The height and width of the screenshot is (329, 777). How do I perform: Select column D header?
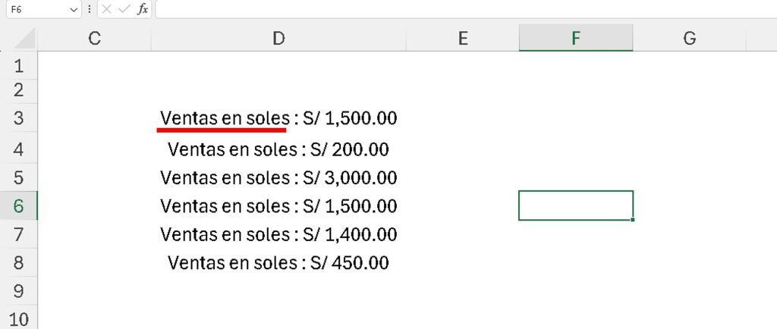tap(278, 38)
